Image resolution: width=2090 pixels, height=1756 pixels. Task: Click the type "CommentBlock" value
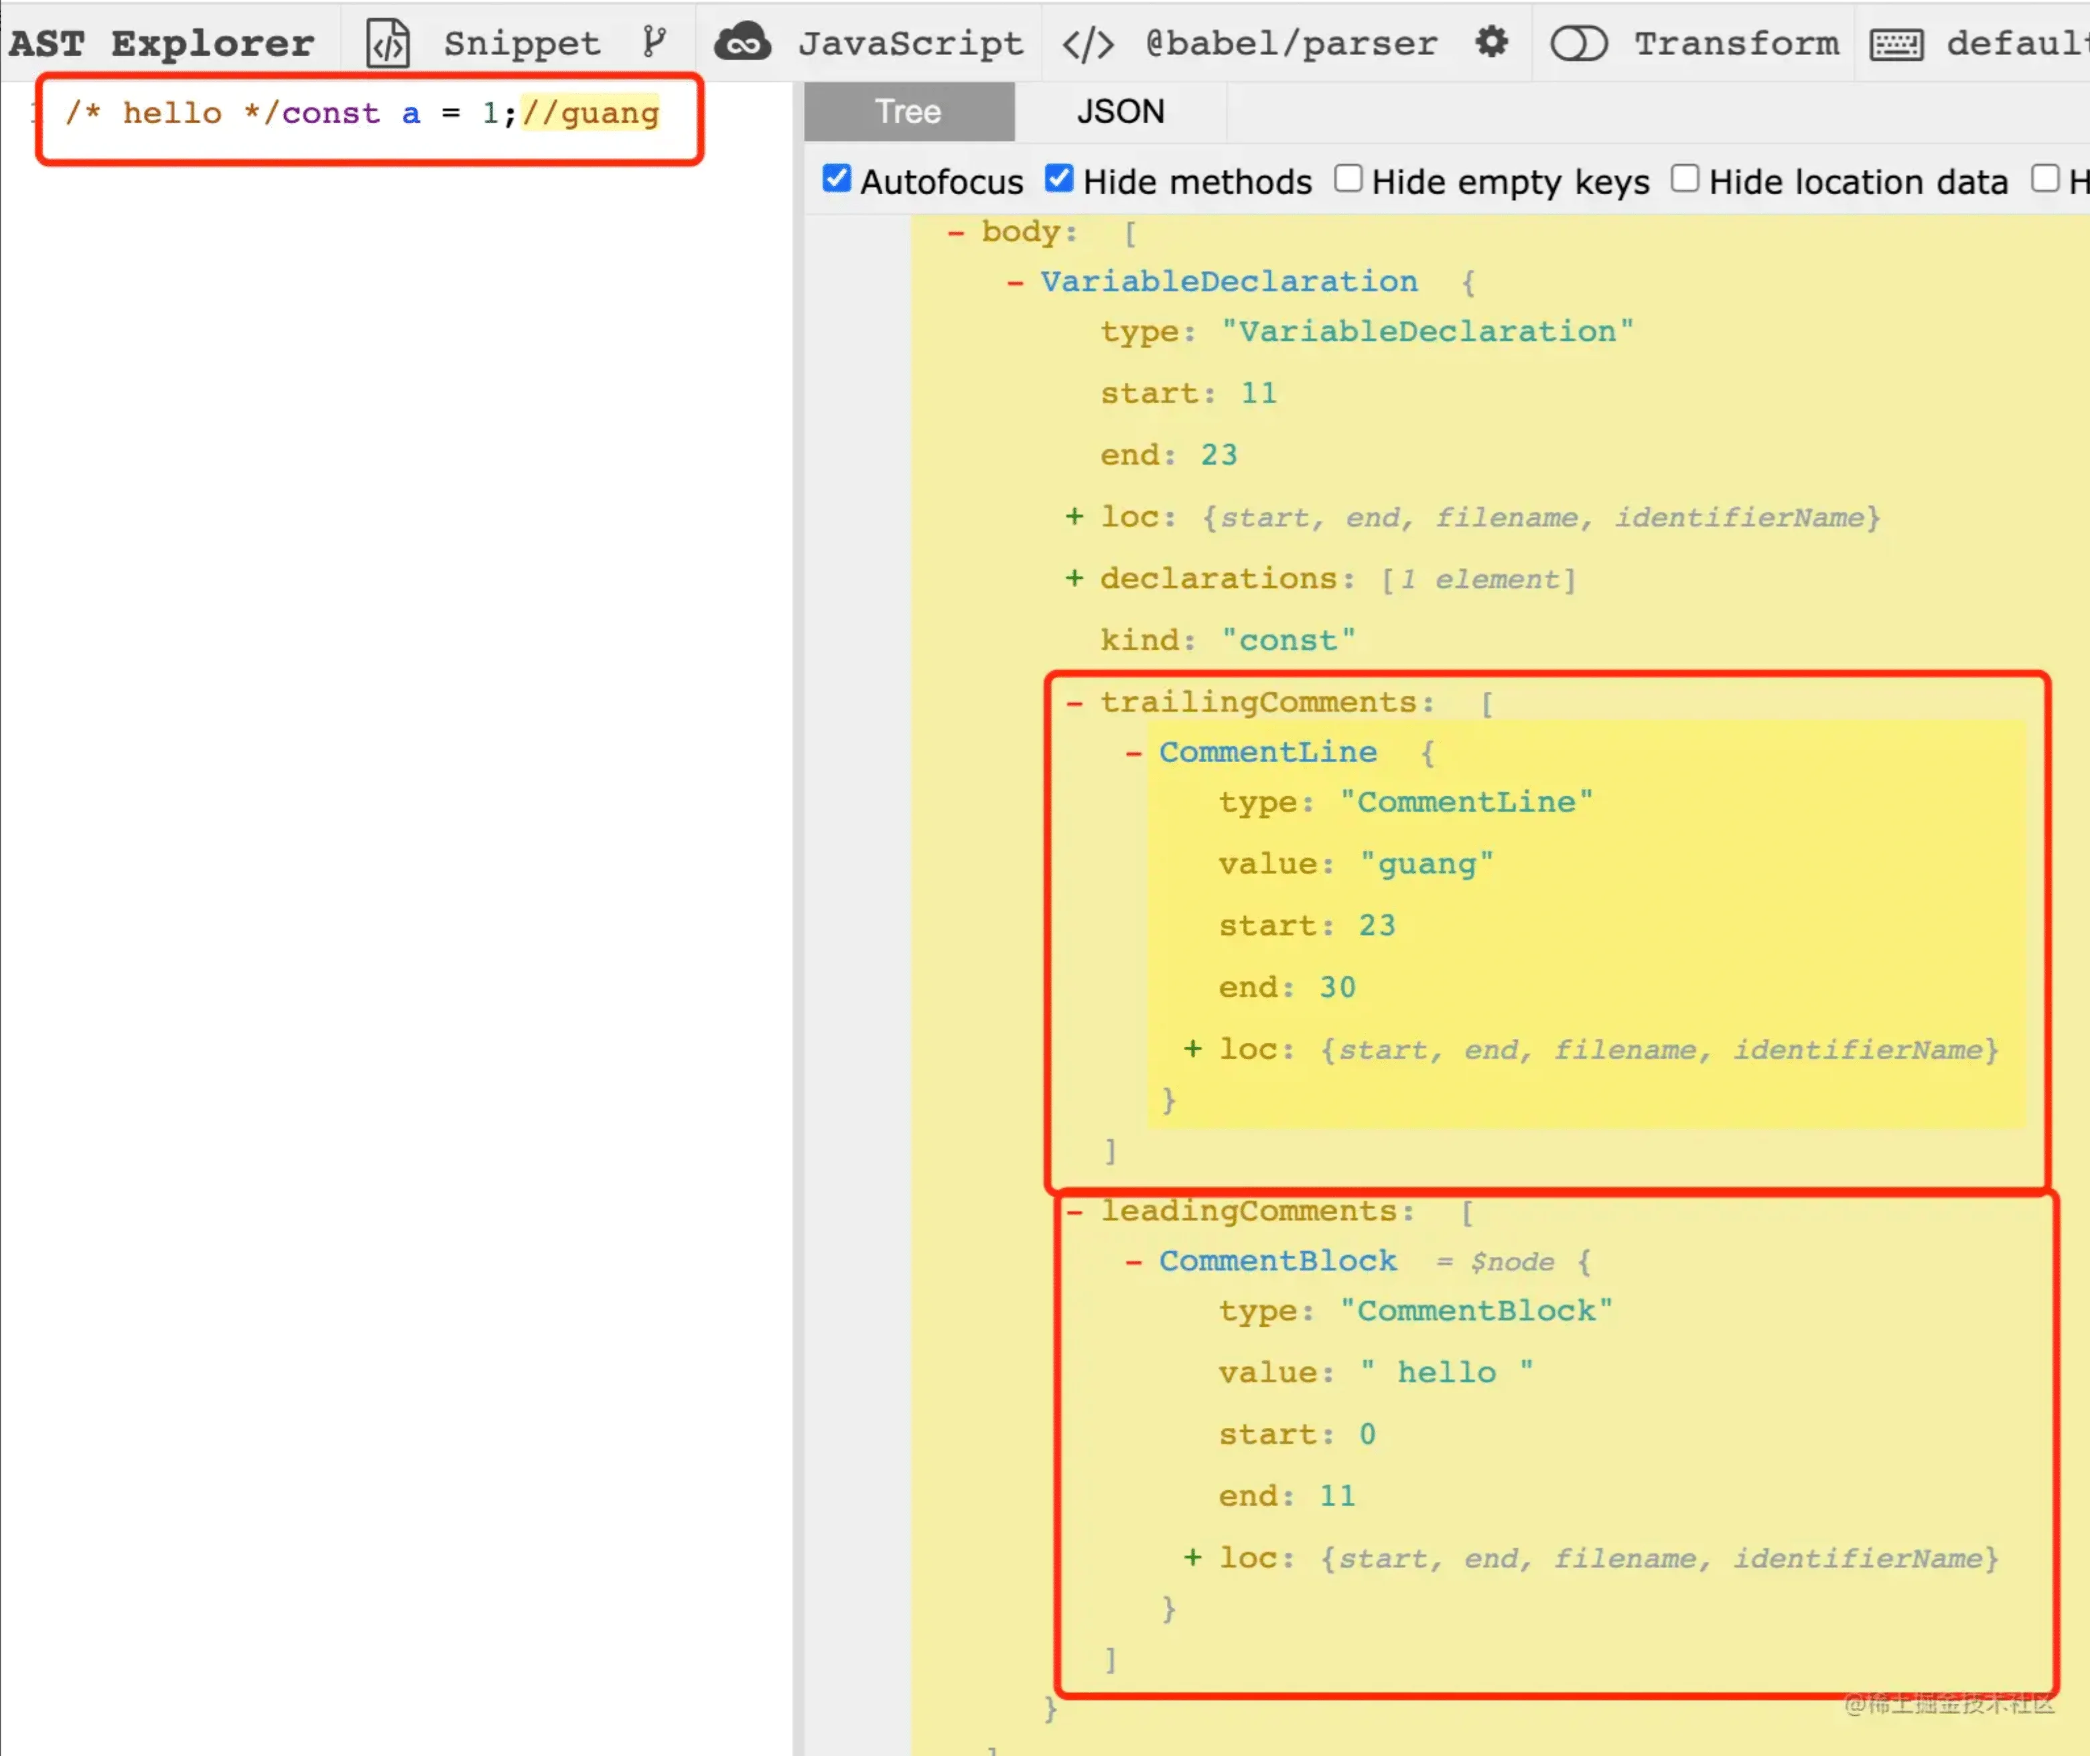(x=1476, y=1311)
